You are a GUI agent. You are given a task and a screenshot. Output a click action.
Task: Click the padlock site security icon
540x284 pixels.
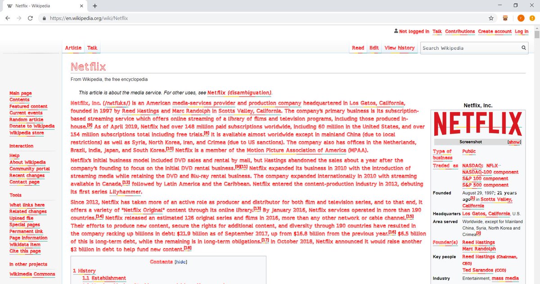(44, 18)
